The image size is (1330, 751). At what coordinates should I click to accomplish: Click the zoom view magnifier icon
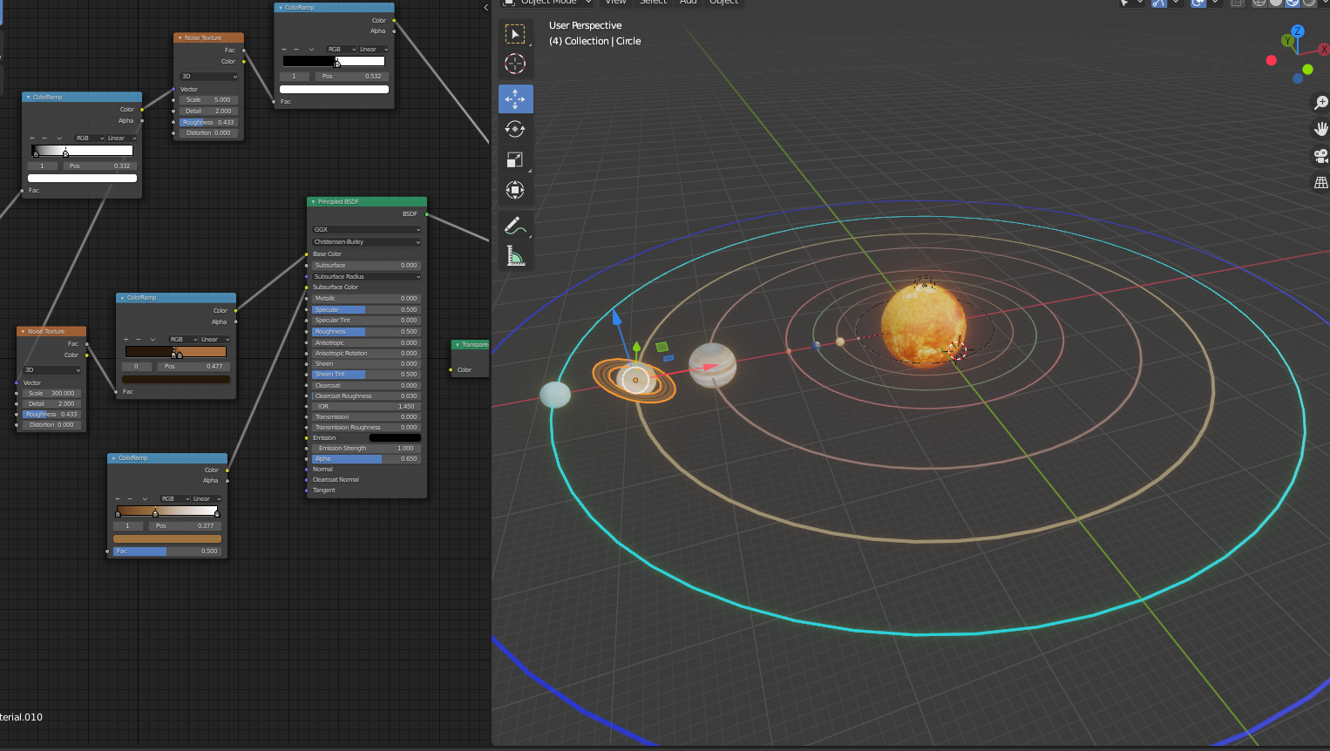click(1321, 103)
